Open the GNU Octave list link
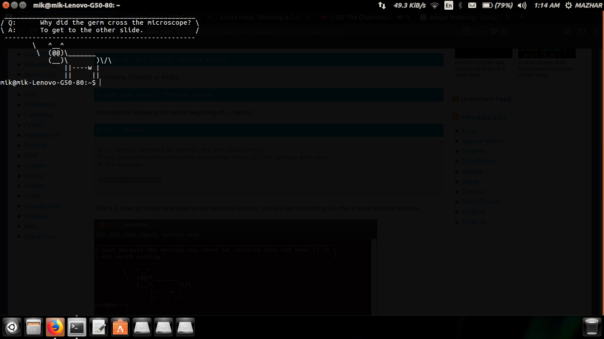The image size is (604, 339). pos(480,202)
